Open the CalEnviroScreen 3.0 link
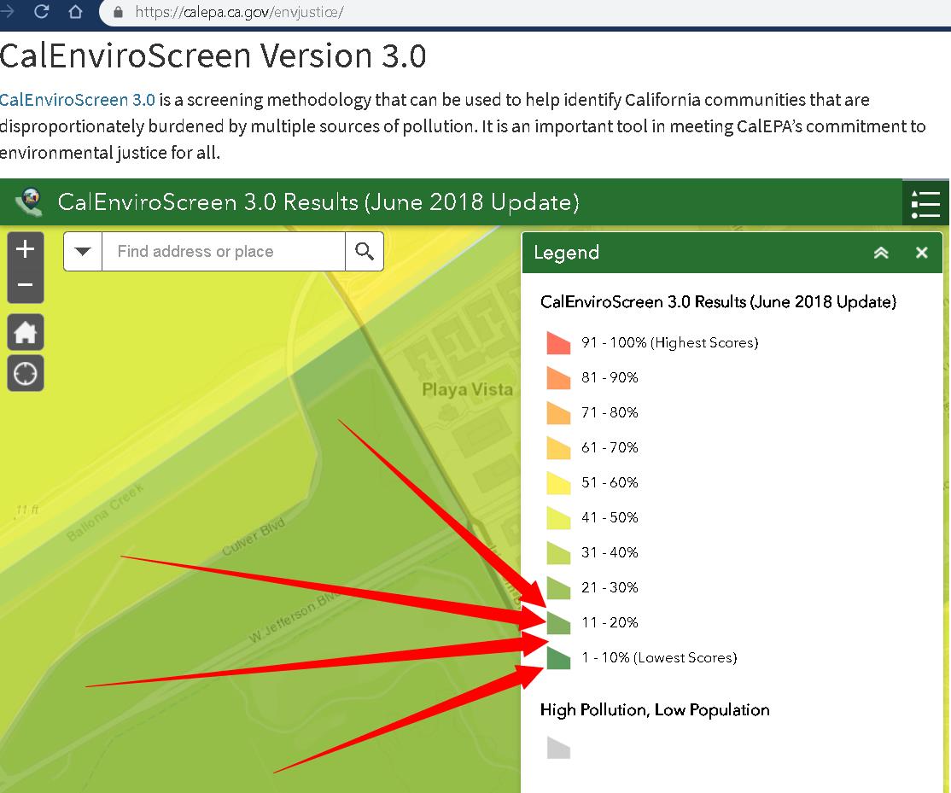The height and width of the screenshot is (793, 951). (x=77, y=99)
